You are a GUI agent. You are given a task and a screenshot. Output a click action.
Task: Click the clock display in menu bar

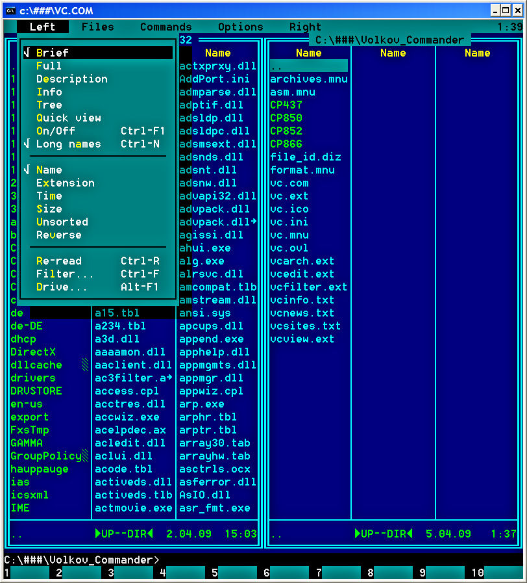pos(510,27)
